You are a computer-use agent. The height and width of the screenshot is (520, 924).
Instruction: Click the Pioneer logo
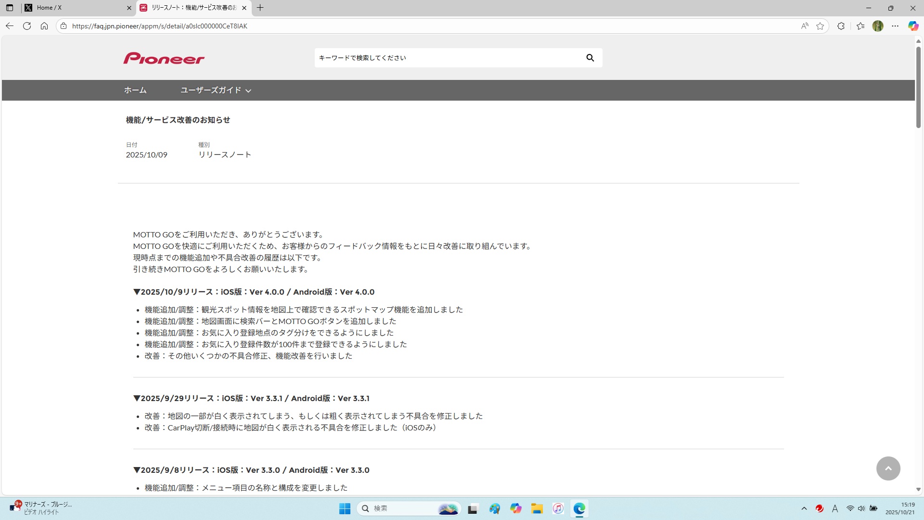click(x=164, y=58)
